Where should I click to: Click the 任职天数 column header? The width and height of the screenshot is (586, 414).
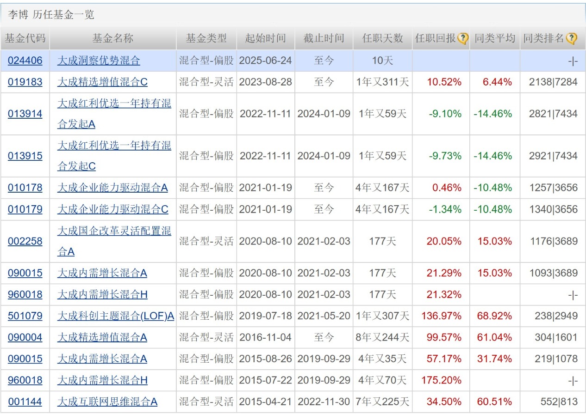pyautogui.click(x=382, y=38)
